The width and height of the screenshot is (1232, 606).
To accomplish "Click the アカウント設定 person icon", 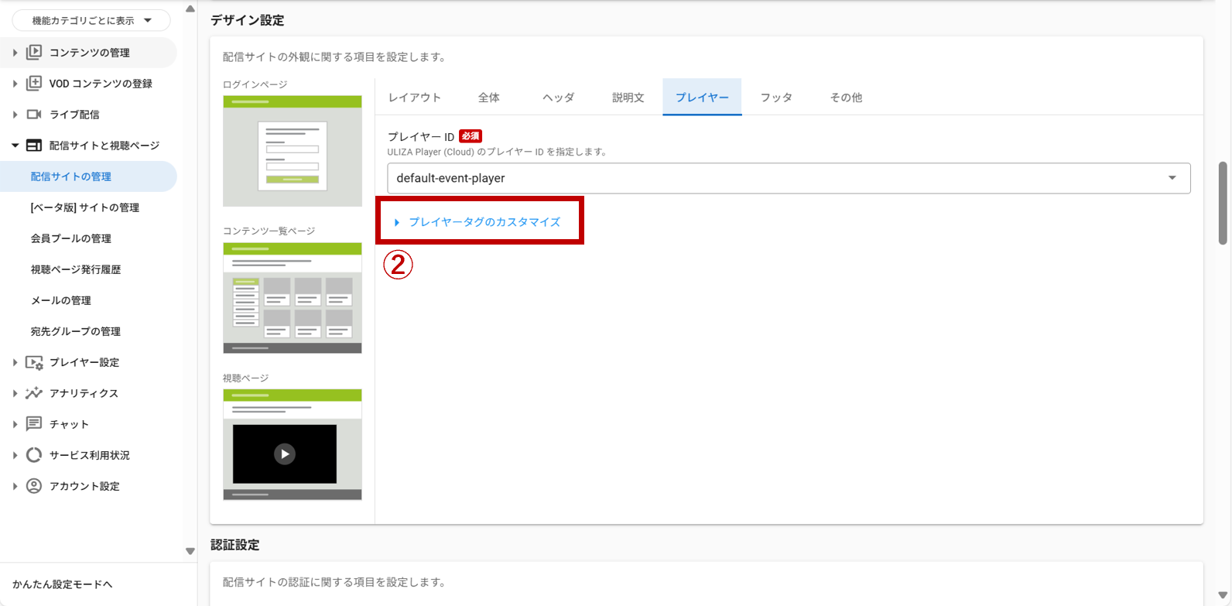I will [x=34, y=486].
